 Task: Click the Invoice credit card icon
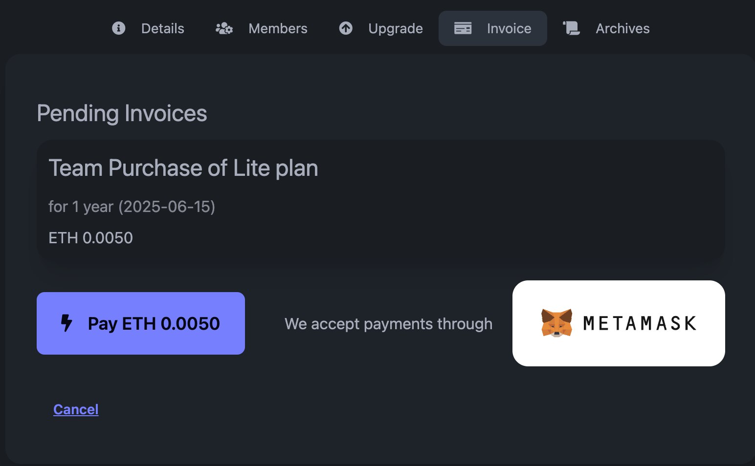click(x=463, y=28)
